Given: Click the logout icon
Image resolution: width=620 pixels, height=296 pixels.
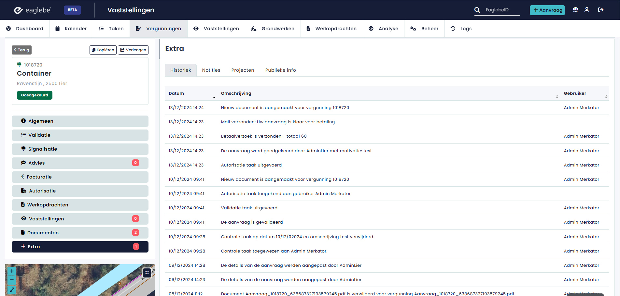Looking at the screenshot, I should click(601, 10).
